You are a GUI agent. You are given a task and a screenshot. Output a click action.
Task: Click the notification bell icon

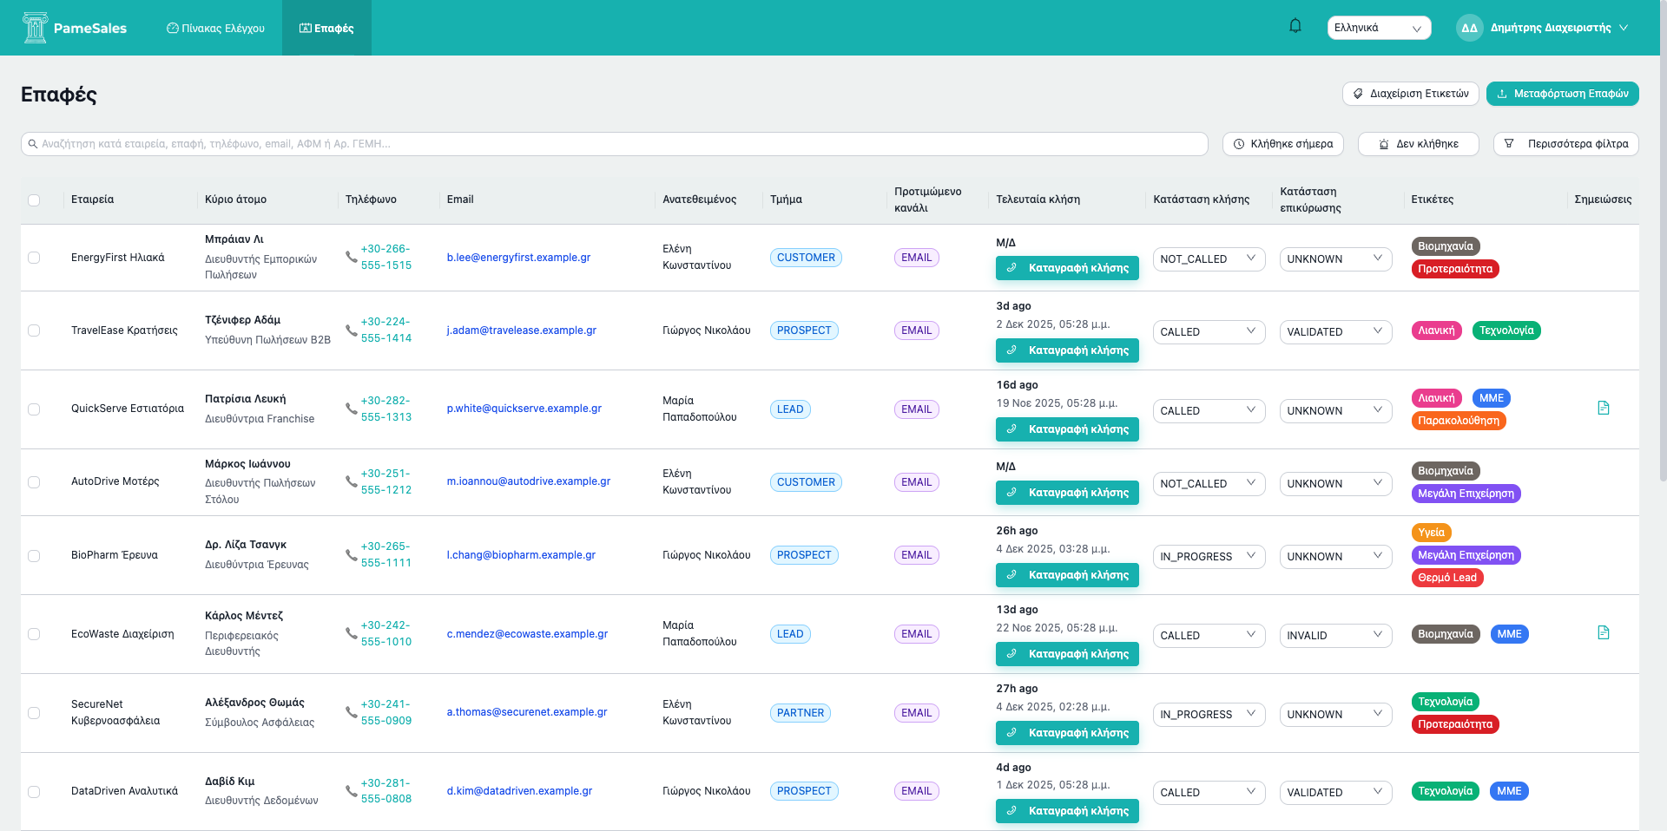point(1295,26)
